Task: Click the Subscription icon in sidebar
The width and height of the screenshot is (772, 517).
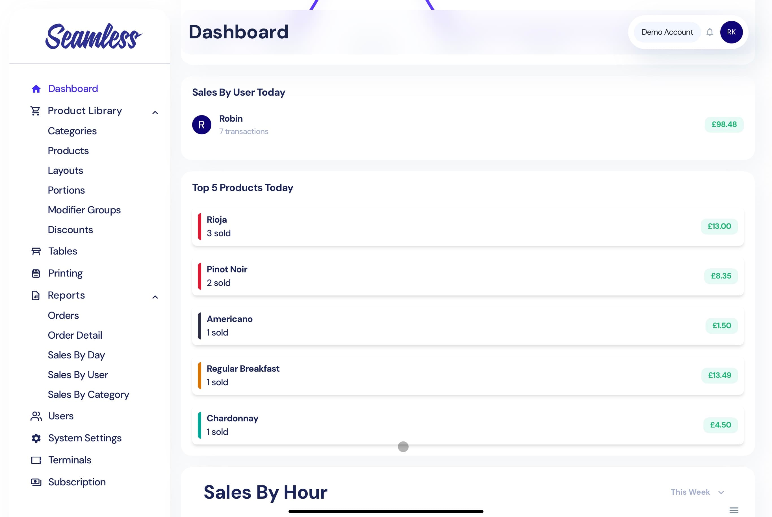Action: tap(36, 482)
